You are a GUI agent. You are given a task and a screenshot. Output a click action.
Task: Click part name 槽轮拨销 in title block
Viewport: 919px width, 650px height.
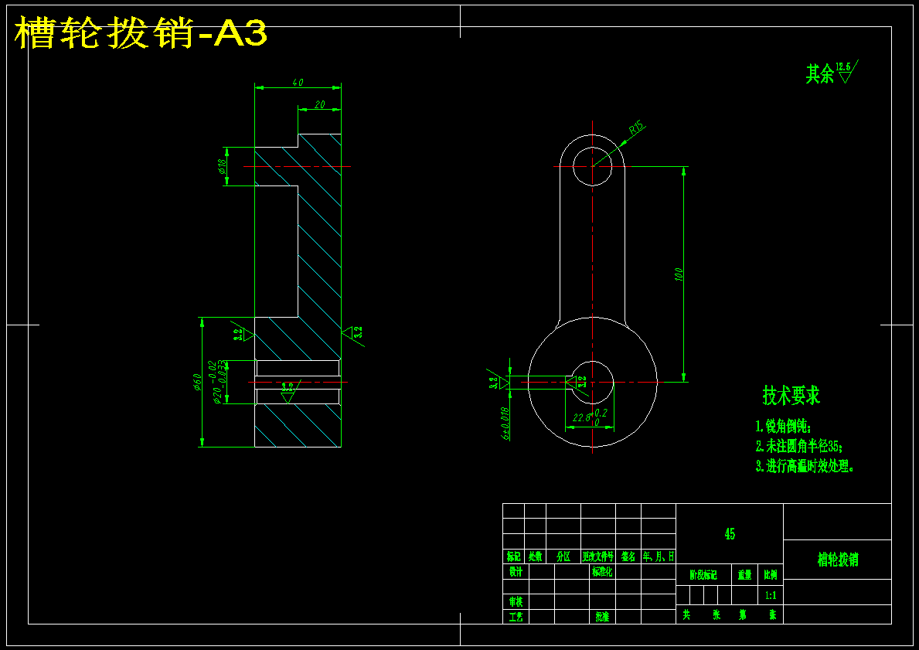838,559
